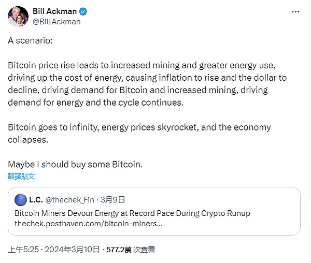
Task: Click the L.C. display name
Action: (36, 199)
